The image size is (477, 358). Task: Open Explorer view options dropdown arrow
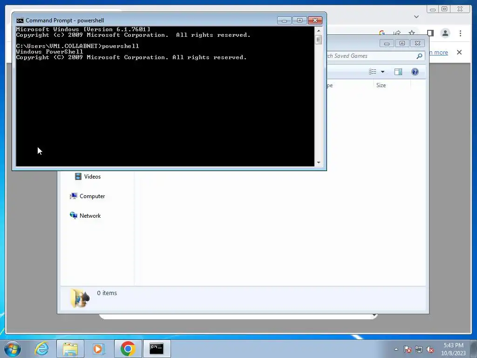click(383, 72)
